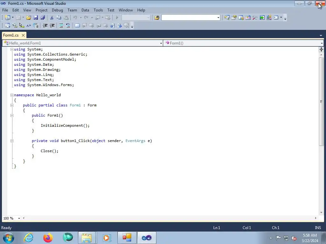Open the Start Page green arrow icon
Viewport: 326px width, 244px height.
pos(262,18)
